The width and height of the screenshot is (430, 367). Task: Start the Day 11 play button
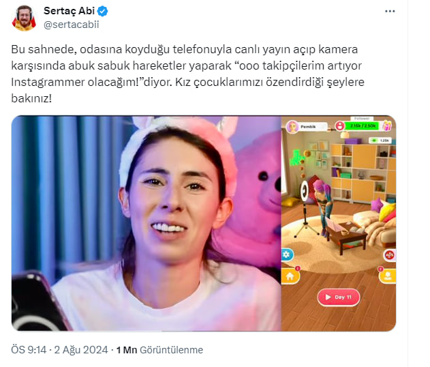click(339, 297)
